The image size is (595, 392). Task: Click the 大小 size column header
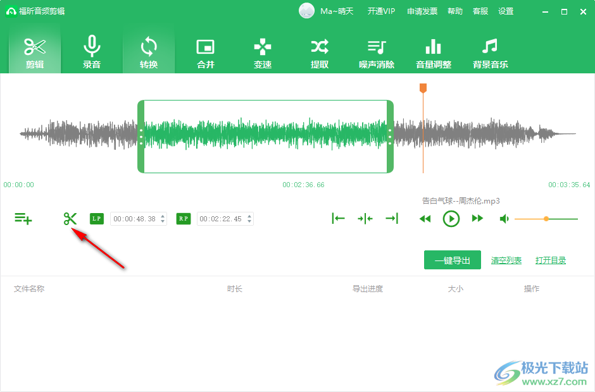pyautogui.click(x=455, y=289)
